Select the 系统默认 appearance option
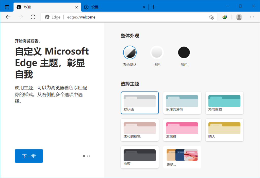The image size is (260, 178). pyautogui.click(x=130, y=52)
